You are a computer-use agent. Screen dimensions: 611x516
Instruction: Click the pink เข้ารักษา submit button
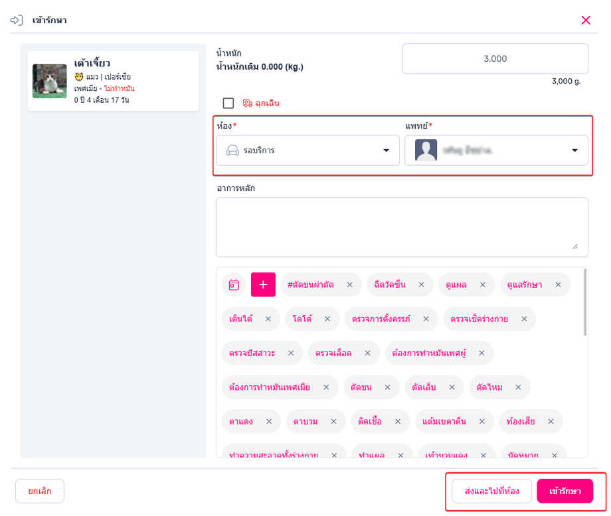[x=565, y=491]
